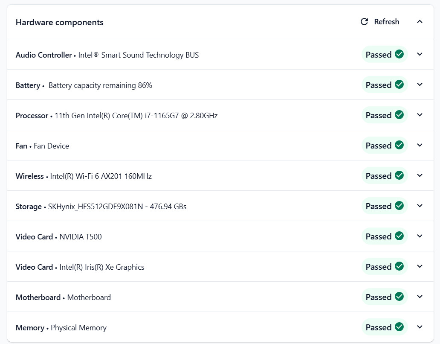Expand the Audio Controller details chevron
Screen dimensions: 440x344
pos(420,54)
